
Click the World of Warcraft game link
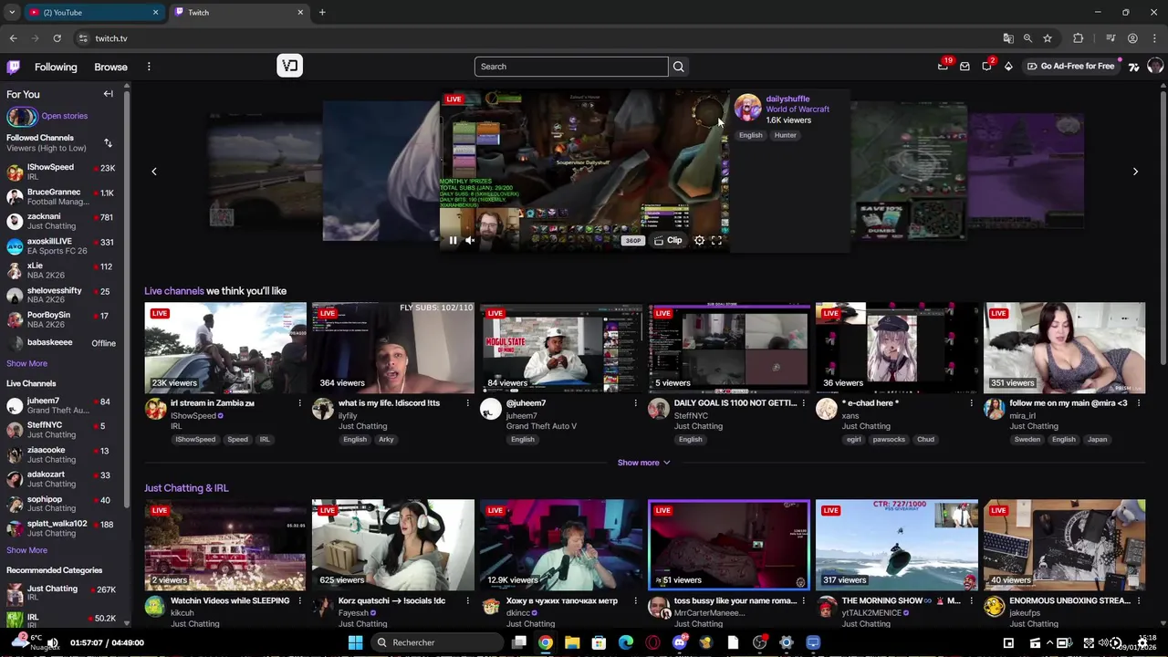coord(798,109)
